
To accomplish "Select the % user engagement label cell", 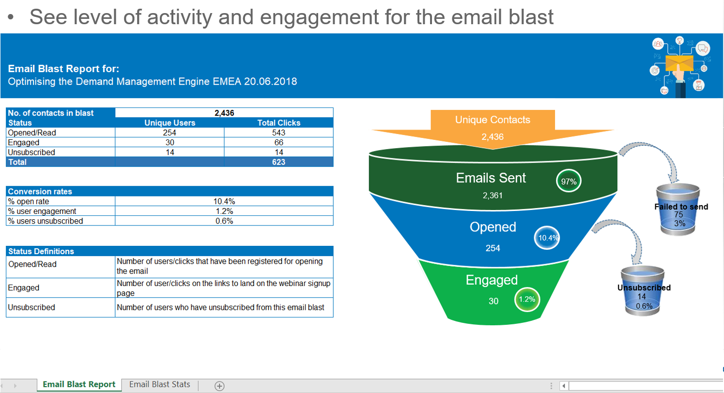I will pos(61,211).
